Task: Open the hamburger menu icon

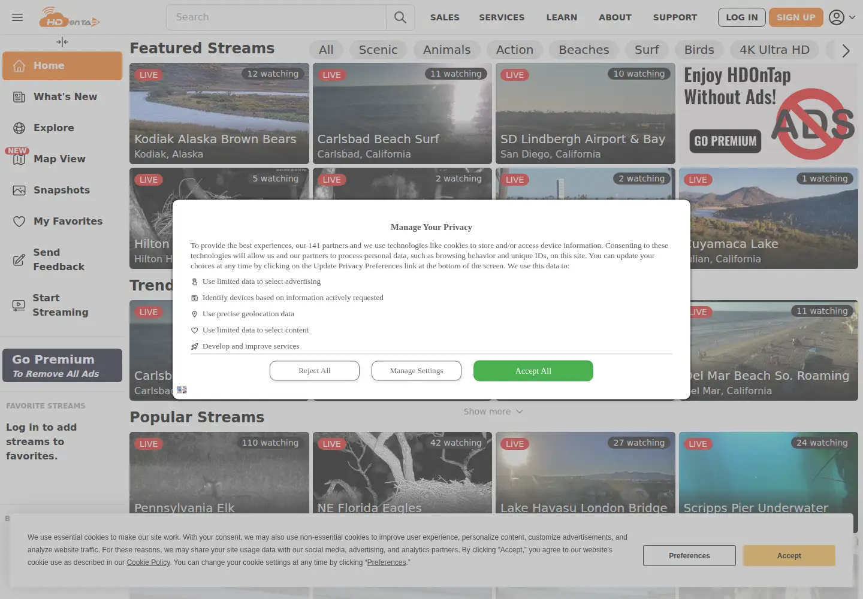Action: tap(17, 17)
